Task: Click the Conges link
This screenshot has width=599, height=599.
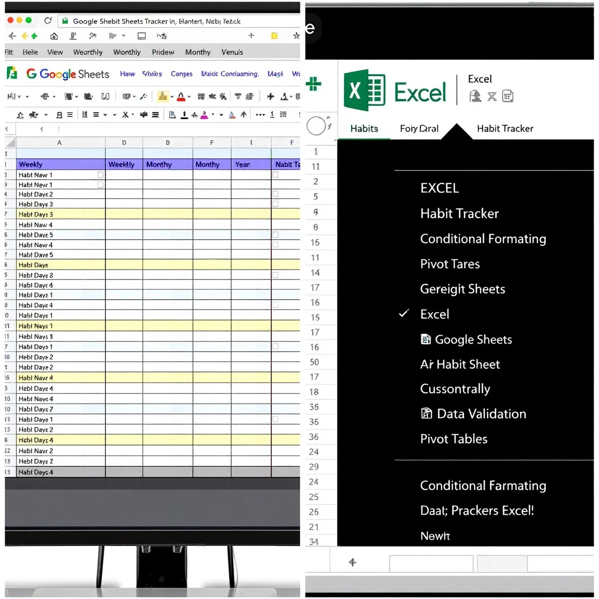Action: coord(182,74)
